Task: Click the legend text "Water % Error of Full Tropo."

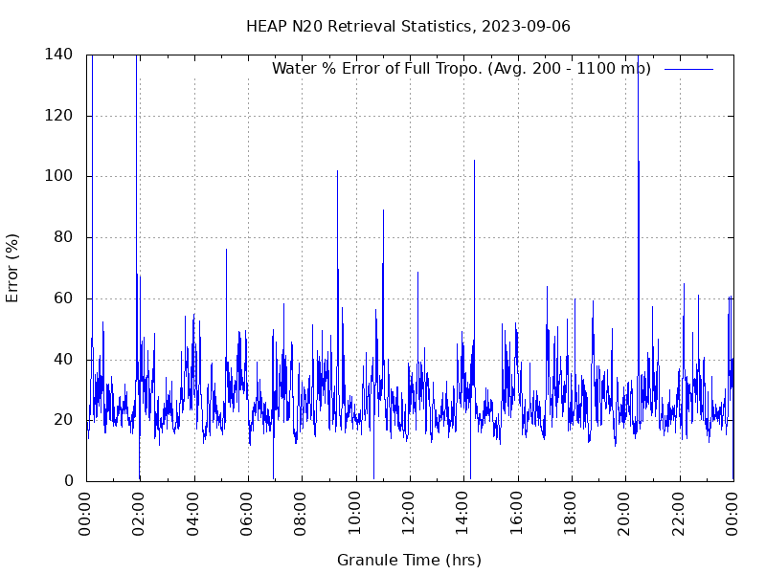Action: (377, 68)
